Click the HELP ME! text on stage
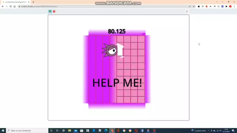This screenshot has height=133, width=237. click(x=117, y=83)
